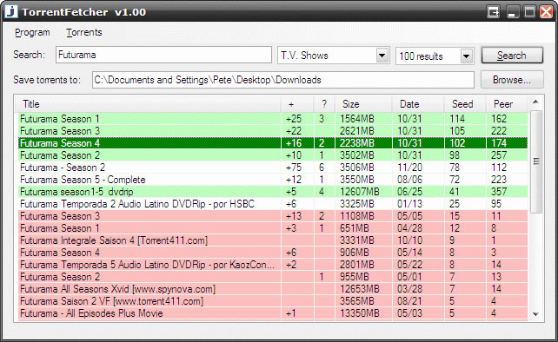Click the scrollbar down arrow
The width and height of the screenshot is (558, 342).
(535, 314)
